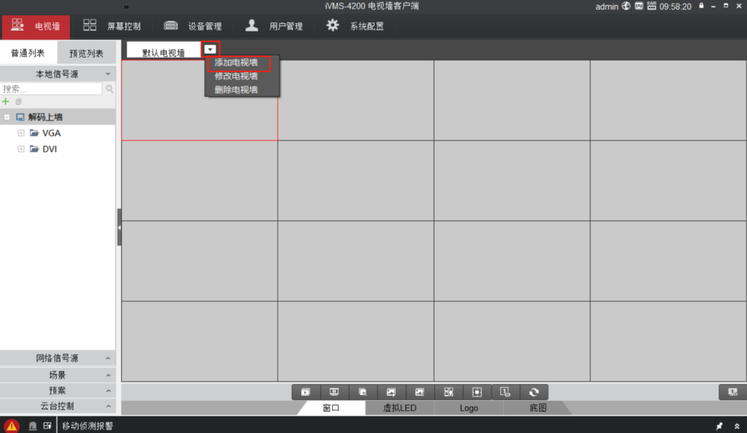
Task: Click the search magnifier icon
Action: coord(109,88)
